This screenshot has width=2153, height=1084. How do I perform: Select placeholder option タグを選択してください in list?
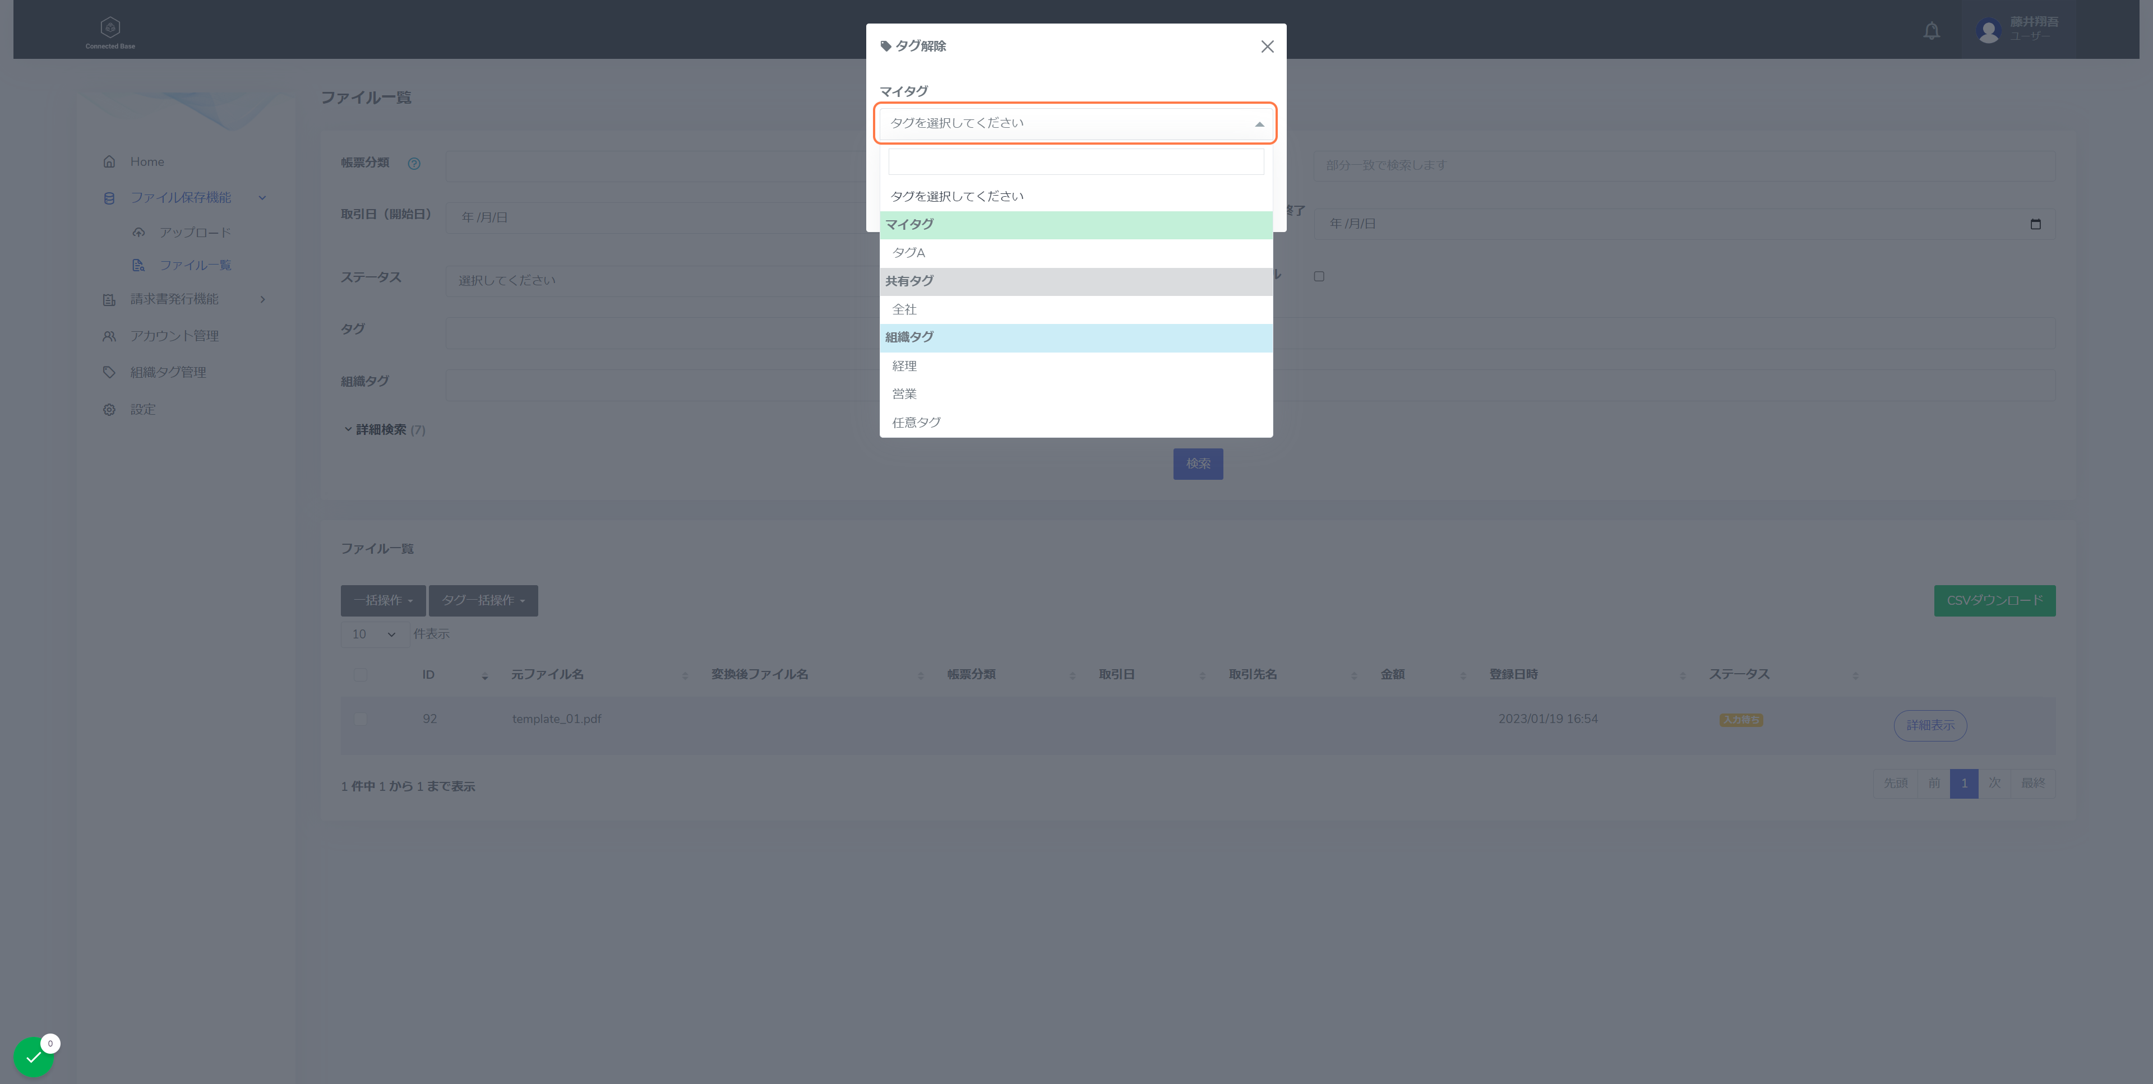1076,196
